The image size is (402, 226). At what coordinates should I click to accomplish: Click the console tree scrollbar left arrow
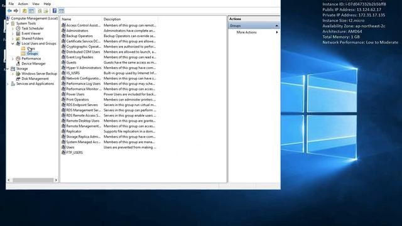pos(9,180)
